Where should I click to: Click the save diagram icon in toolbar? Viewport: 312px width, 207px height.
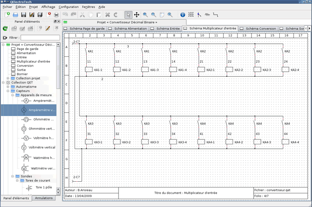(x=23, y=15)
